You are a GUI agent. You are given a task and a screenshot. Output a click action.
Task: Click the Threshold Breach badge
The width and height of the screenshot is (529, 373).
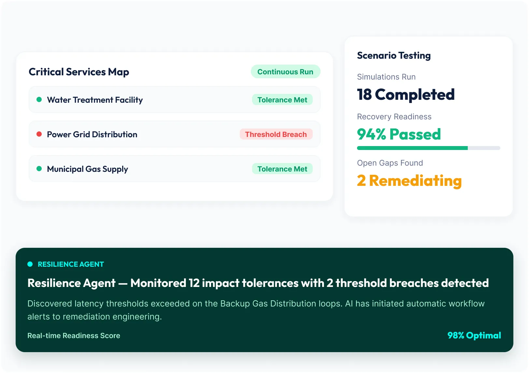point(276,134)
